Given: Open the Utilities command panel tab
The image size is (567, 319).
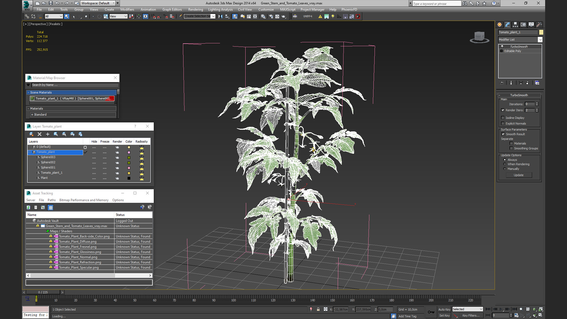Looking at the screenshot, I should click(539, 25).
